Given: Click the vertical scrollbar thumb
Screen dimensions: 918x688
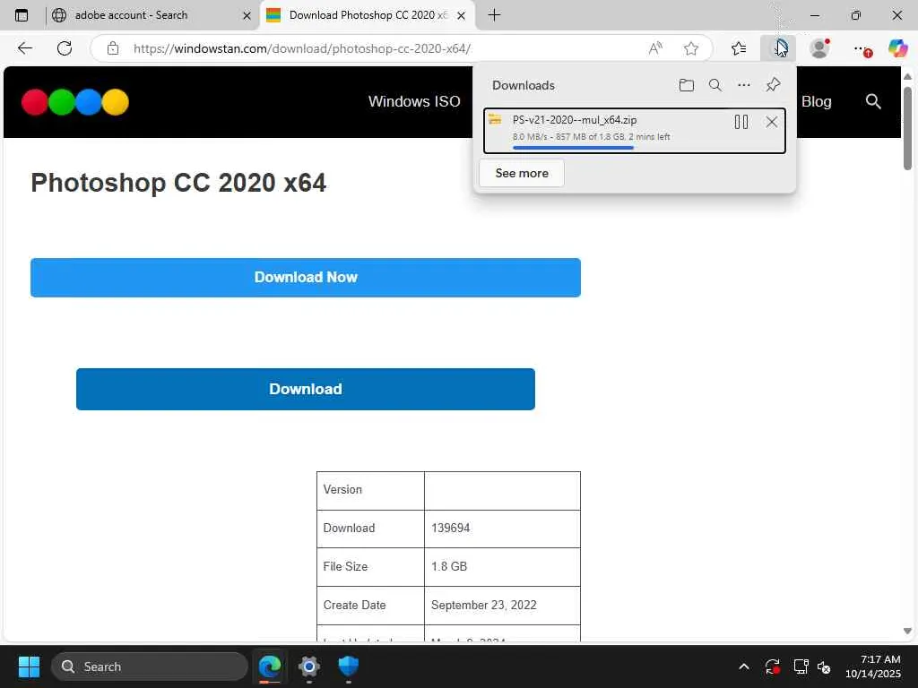Looking at the screenshot, I should click(x=907, y=128).
